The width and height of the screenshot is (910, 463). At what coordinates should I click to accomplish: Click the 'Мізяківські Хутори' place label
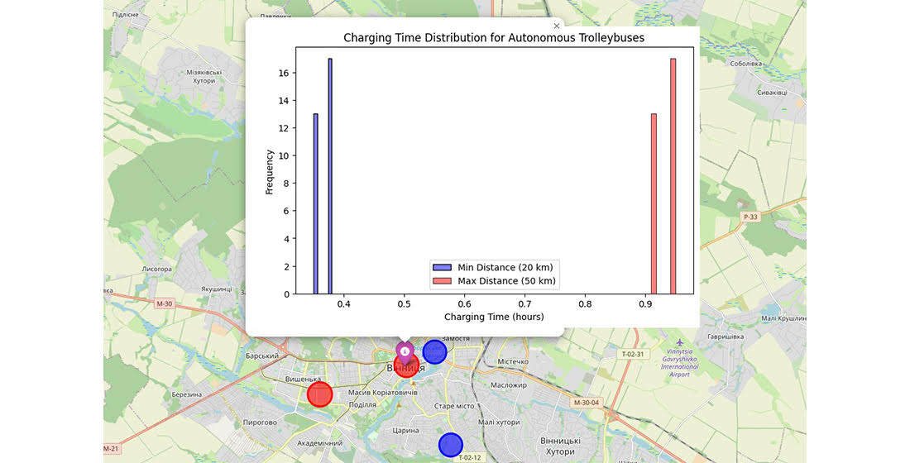[x=204, y=77]
